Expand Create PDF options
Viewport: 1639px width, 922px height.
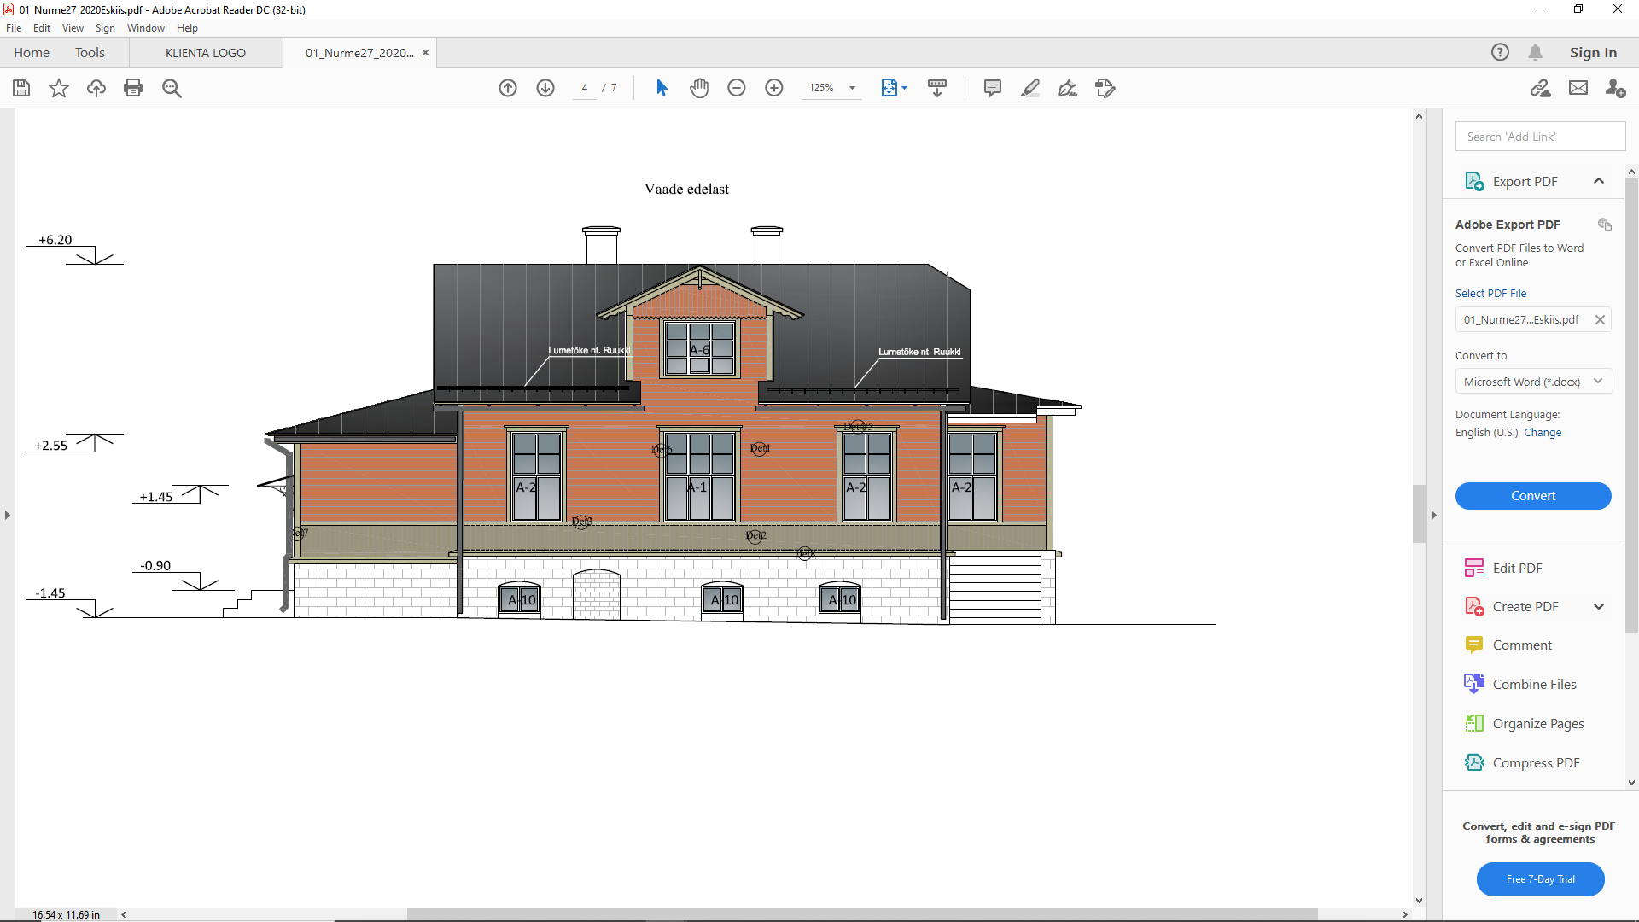pos(1599,606)
